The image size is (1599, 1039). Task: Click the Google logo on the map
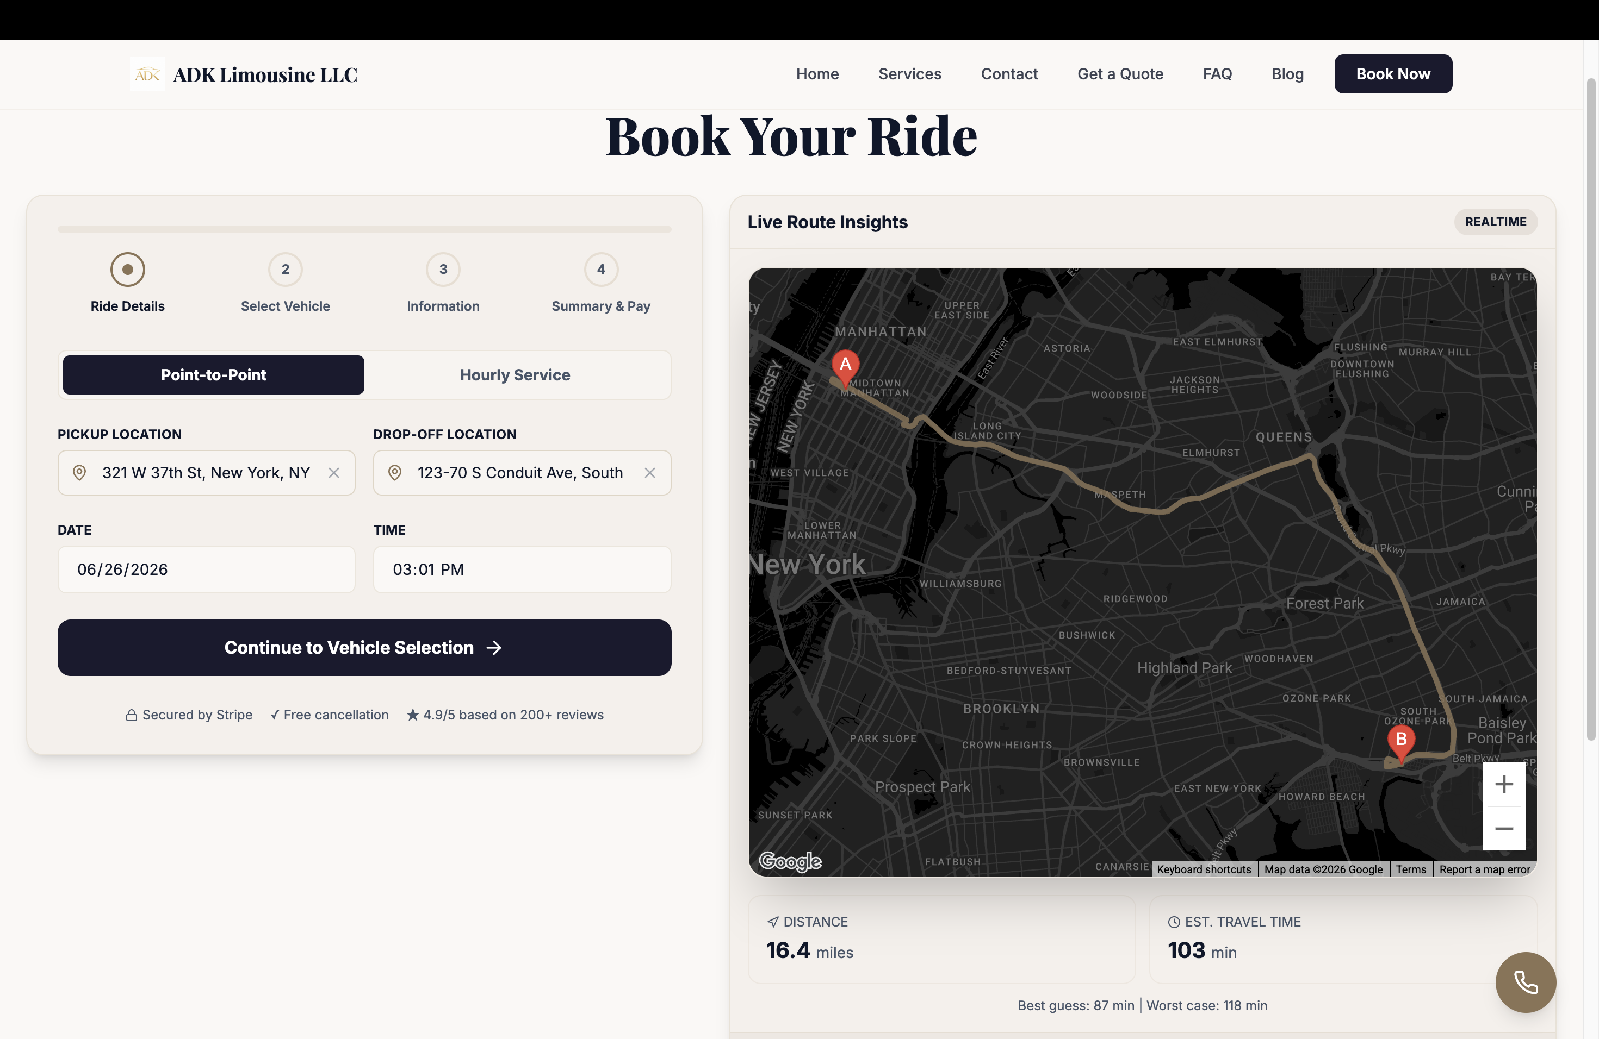tap(790, 861)
